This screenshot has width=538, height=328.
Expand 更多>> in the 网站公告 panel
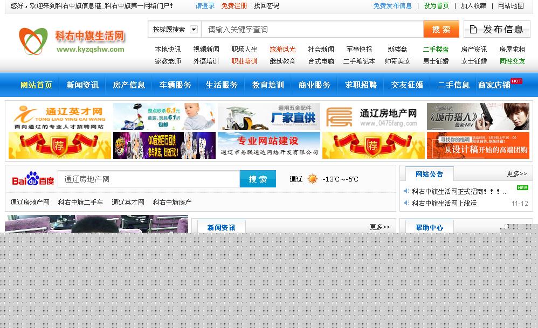coord(516,173)
